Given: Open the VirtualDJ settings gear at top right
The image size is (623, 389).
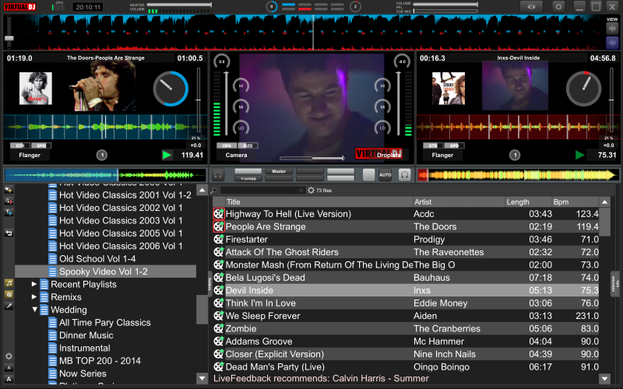Looking at the screenshot, I should 558,7.
